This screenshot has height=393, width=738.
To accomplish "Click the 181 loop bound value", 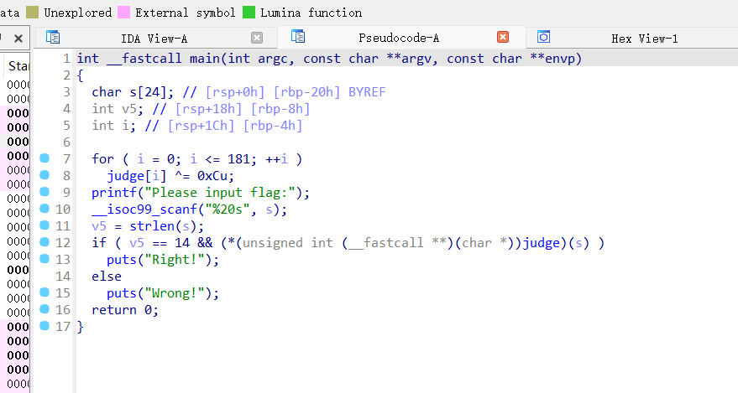I will pyautogui.click(x=238, y=159).
